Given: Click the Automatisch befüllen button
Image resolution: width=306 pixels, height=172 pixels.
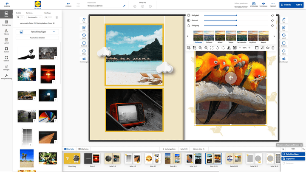Looking at the screenshot, I should tap(37, 38).
